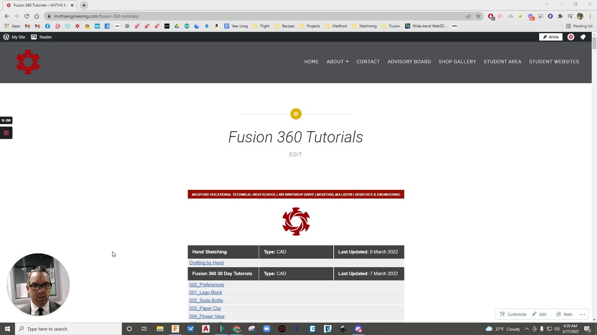Open the Facebook bookmark icon
The width and height of the screenshot is (597, 335).
[x=48, y=26]
